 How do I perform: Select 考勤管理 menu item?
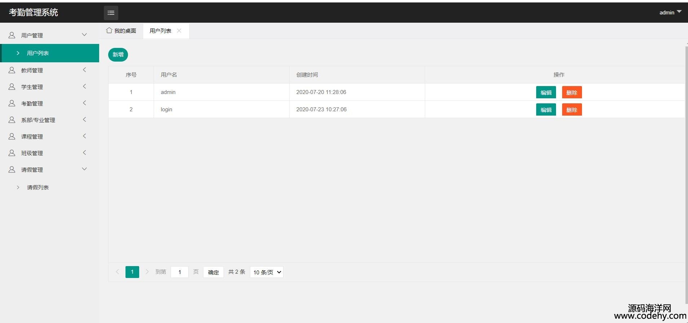pos(50,103)
